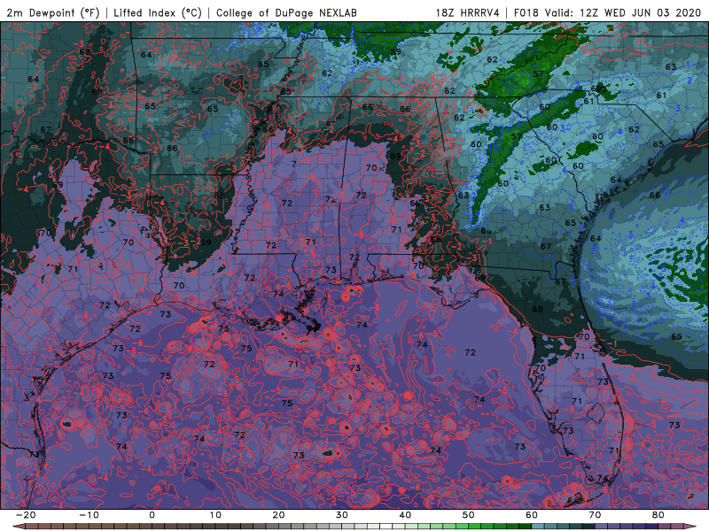
Task: Click the '70' label on the color scale
Action: point(595,515)
